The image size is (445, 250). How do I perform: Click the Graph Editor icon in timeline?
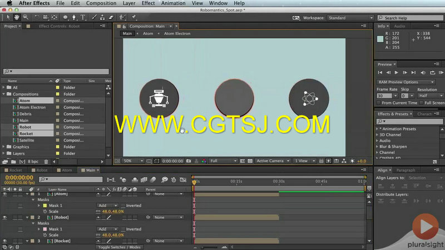click(x=183, y=179)
